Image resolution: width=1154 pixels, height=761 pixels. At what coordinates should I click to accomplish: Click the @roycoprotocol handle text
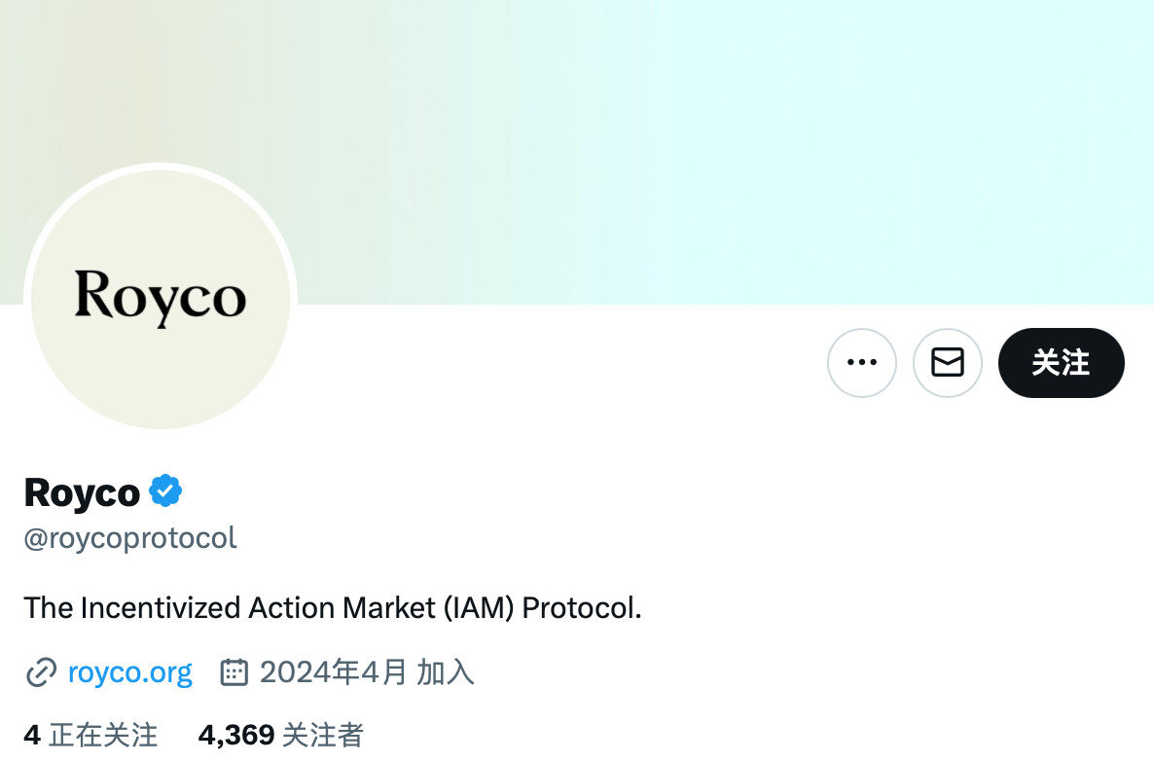click(x=130, y=538)
